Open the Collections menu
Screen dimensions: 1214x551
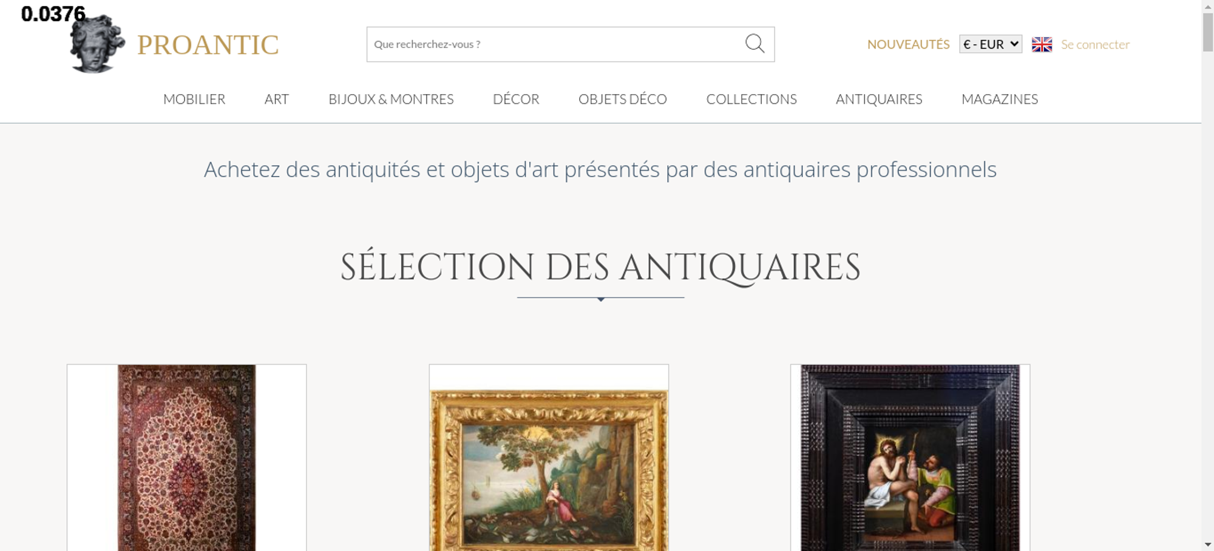point(751,99)
